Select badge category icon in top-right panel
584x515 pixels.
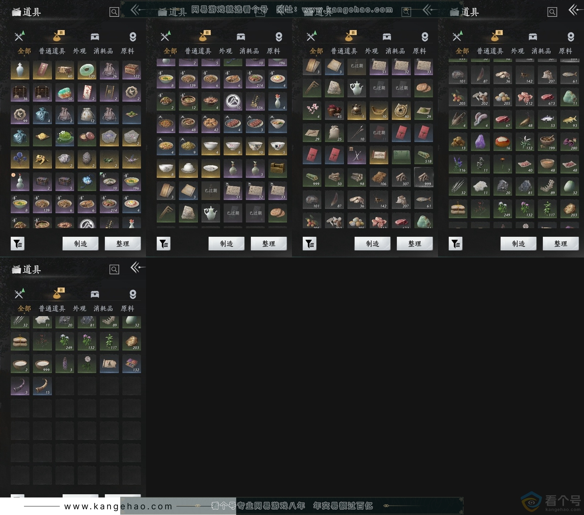pyautogui.click(x=571, y=37)
